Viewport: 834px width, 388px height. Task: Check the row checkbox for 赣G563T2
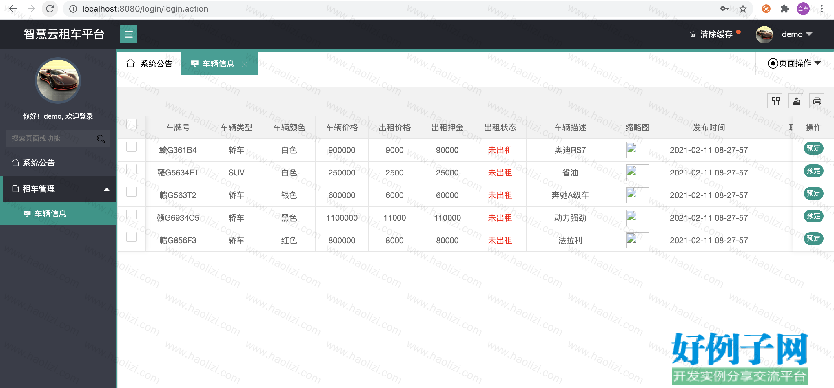[x=132, y=192]
